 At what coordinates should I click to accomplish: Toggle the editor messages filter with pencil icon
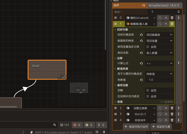point(101,125)
